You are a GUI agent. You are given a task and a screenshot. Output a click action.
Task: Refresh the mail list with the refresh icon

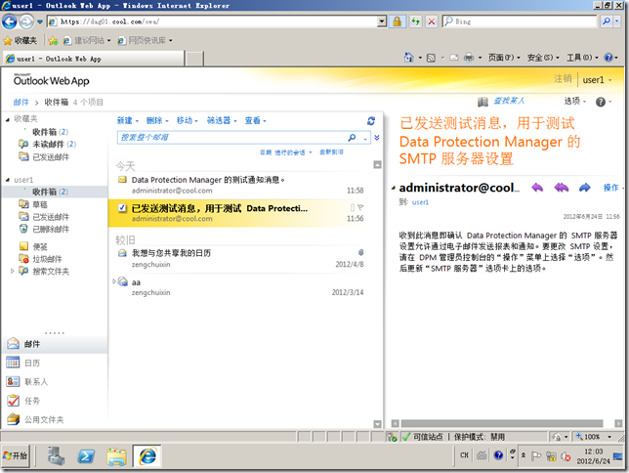tap(371, 120)
